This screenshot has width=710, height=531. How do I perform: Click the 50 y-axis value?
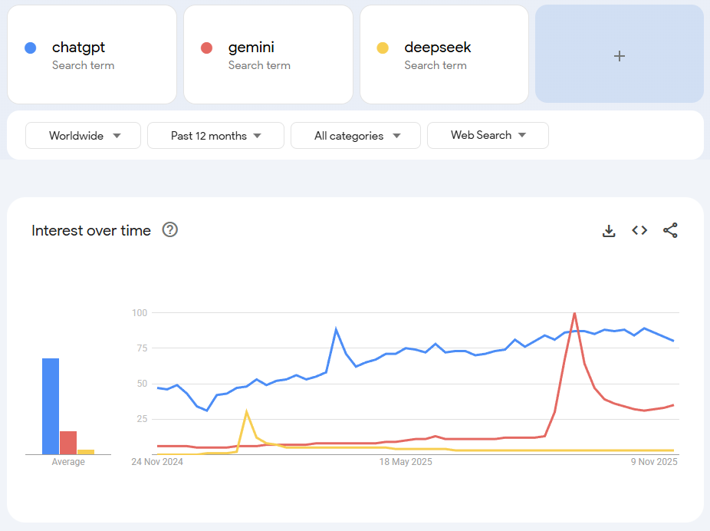point(142,384)
